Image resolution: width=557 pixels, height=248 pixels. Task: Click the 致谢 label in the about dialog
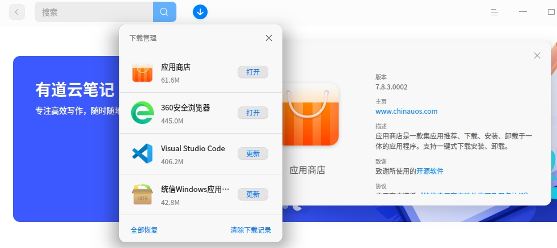point(381,161)
